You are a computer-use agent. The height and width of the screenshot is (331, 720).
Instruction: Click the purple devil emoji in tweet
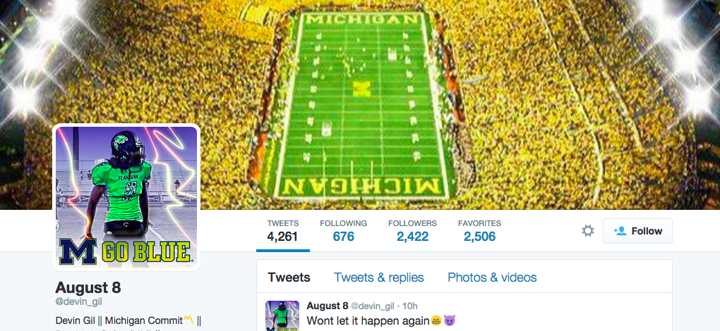tap(450, 321)
